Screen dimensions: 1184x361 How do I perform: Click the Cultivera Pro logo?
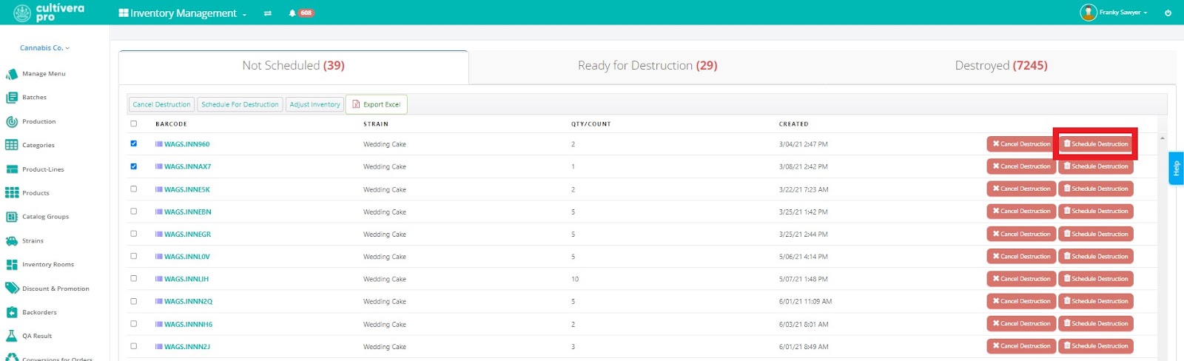click(49, 12)
